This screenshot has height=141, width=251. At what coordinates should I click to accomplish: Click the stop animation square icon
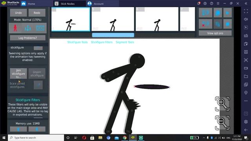point(227,24)
